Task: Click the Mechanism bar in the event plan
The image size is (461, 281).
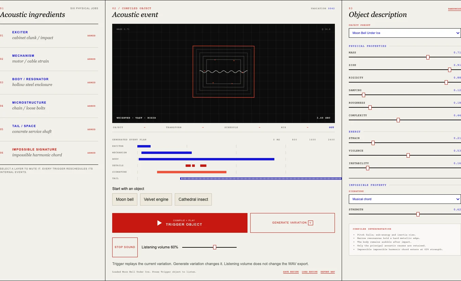Action: coord(167,153)
